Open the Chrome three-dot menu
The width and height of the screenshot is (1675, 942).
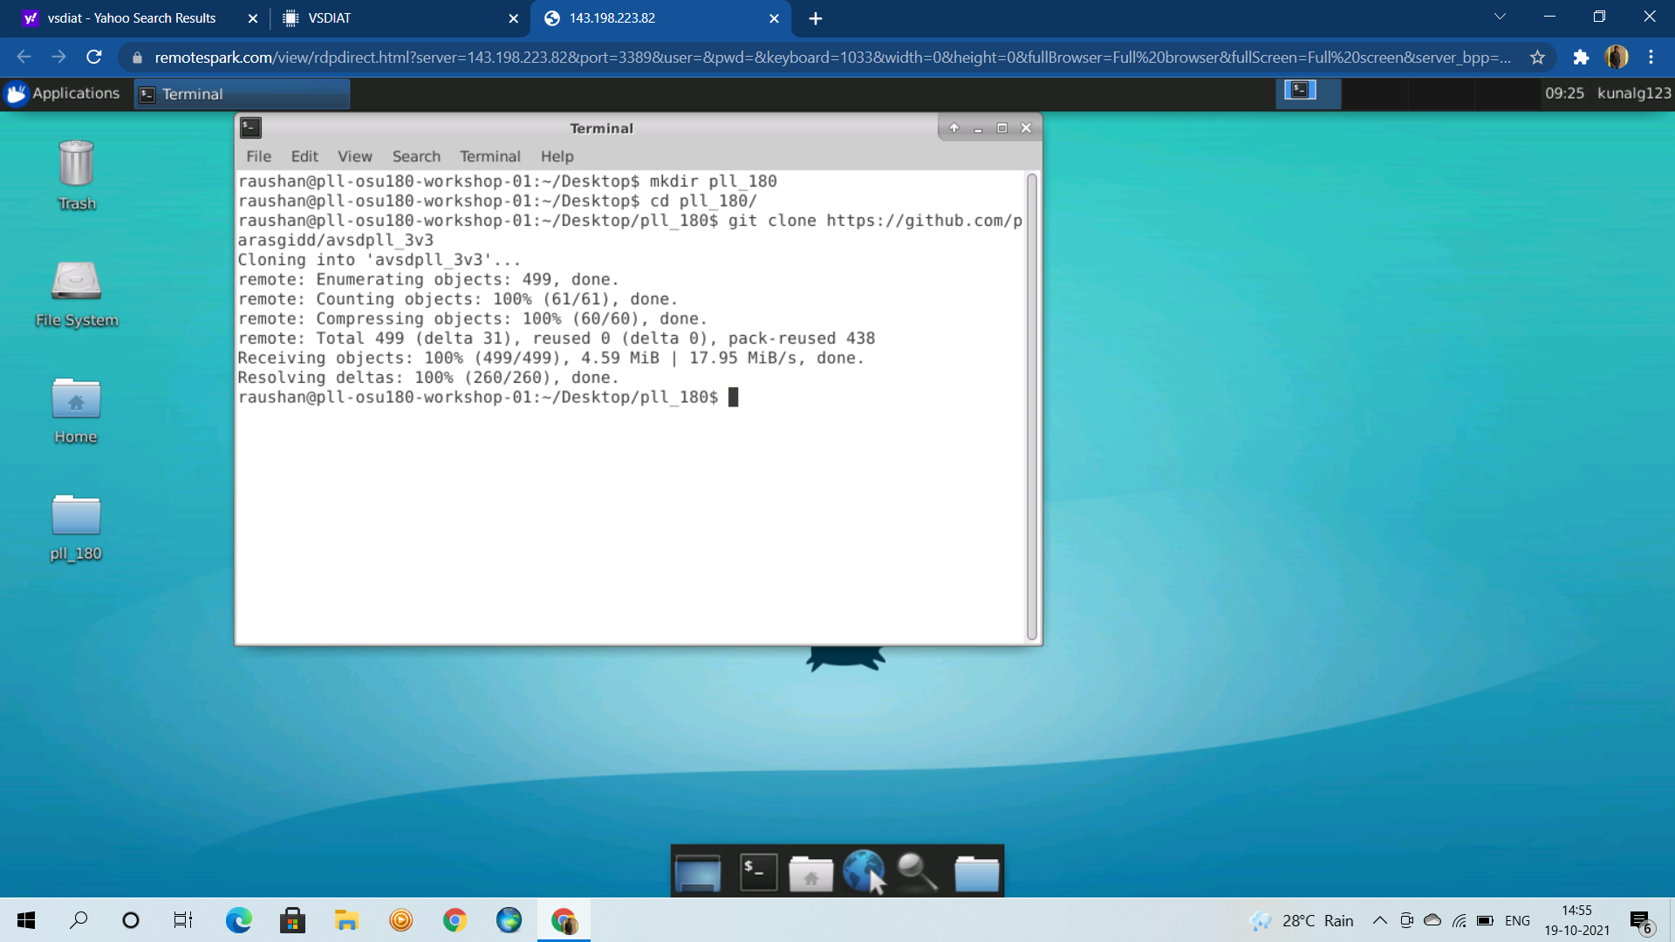(x=1651, y=57)
